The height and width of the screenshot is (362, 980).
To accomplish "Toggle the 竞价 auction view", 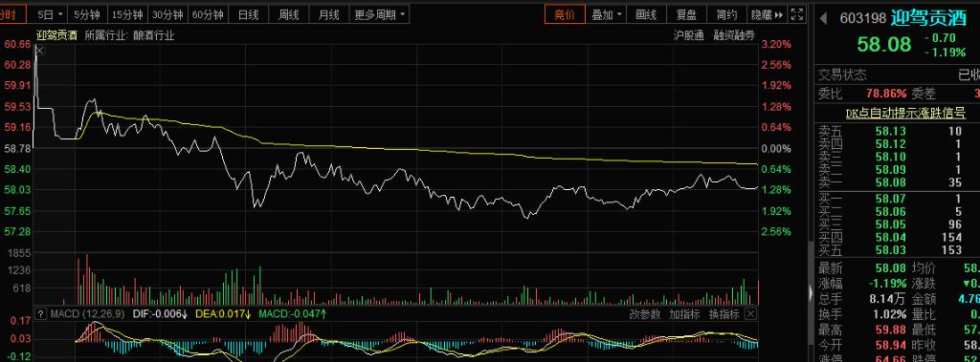I will [565, 14].
